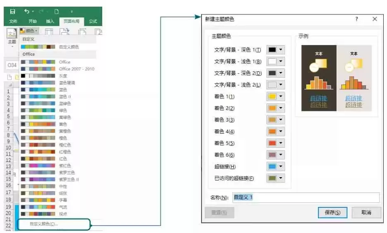Switch to the 插入 ribbon tab
This screenshot has width=387, height=233.
50,22
